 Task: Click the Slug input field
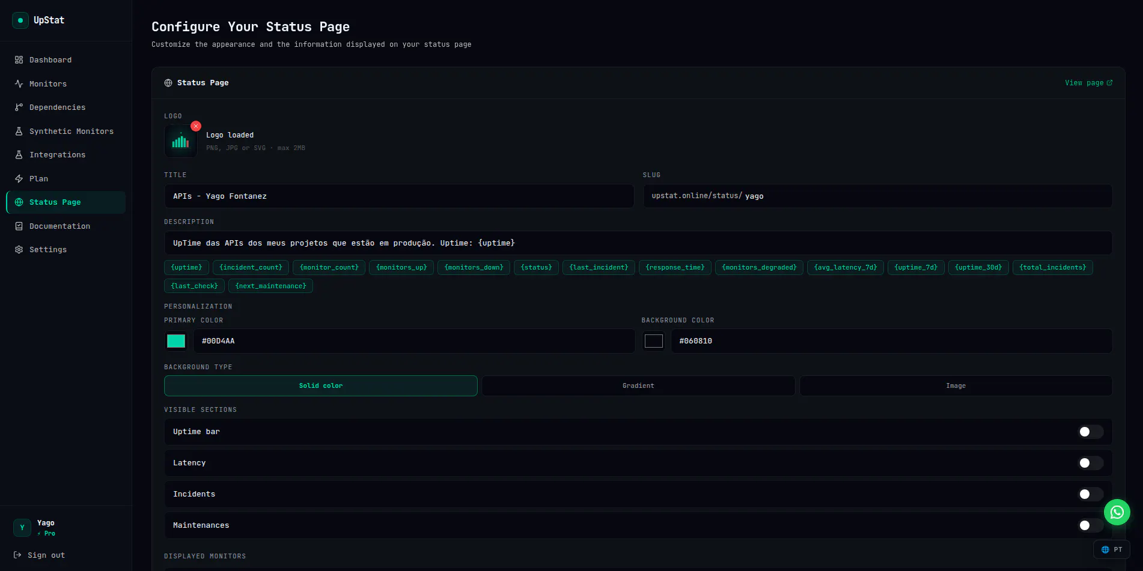[877, 196]
